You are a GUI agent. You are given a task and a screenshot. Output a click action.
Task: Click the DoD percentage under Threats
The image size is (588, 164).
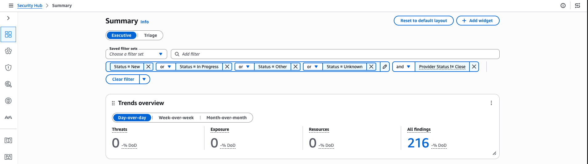(129, 145)
